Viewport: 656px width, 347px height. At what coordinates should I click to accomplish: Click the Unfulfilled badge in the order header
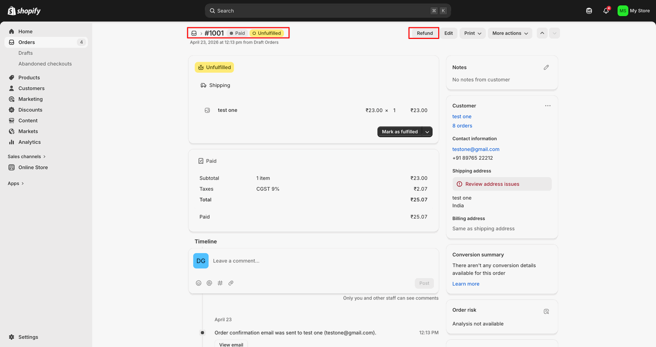(267, 33)
